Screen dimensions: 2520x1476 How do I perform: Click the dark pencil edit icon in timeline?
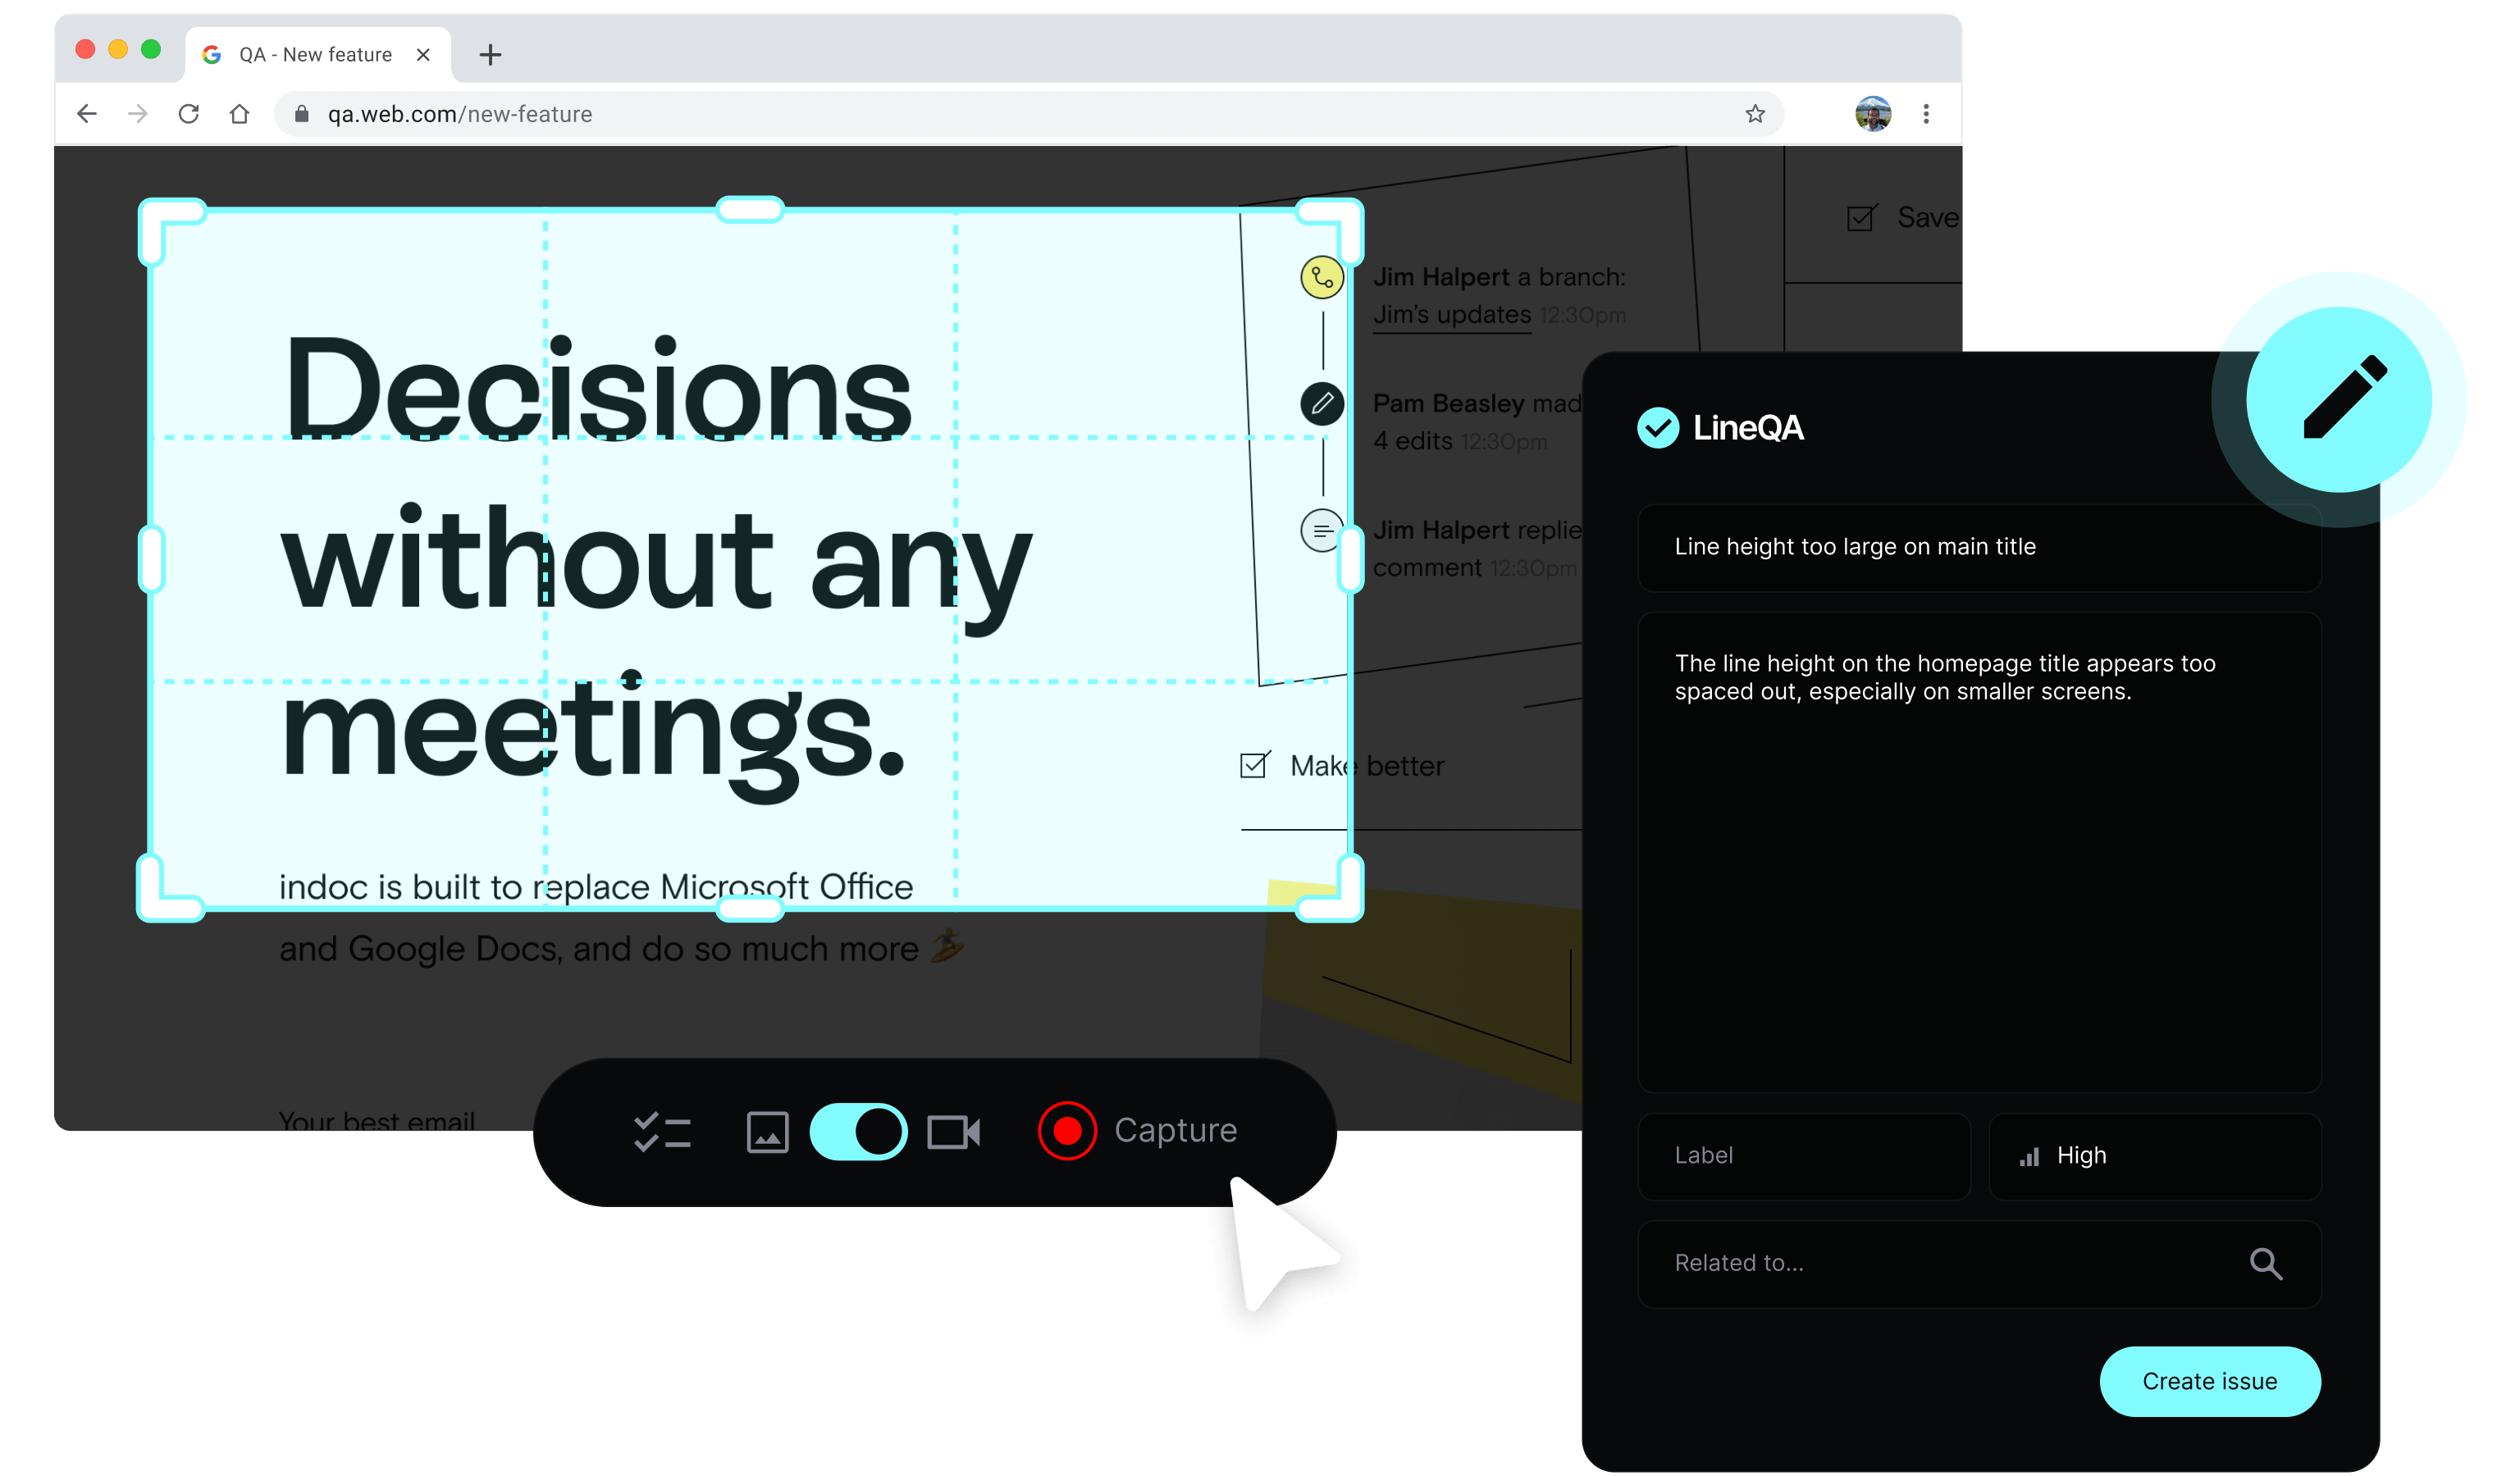click(x=1322, y=403)
